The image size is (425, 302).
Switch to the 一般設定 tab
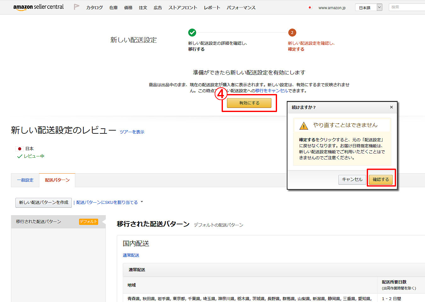point(25,180)
